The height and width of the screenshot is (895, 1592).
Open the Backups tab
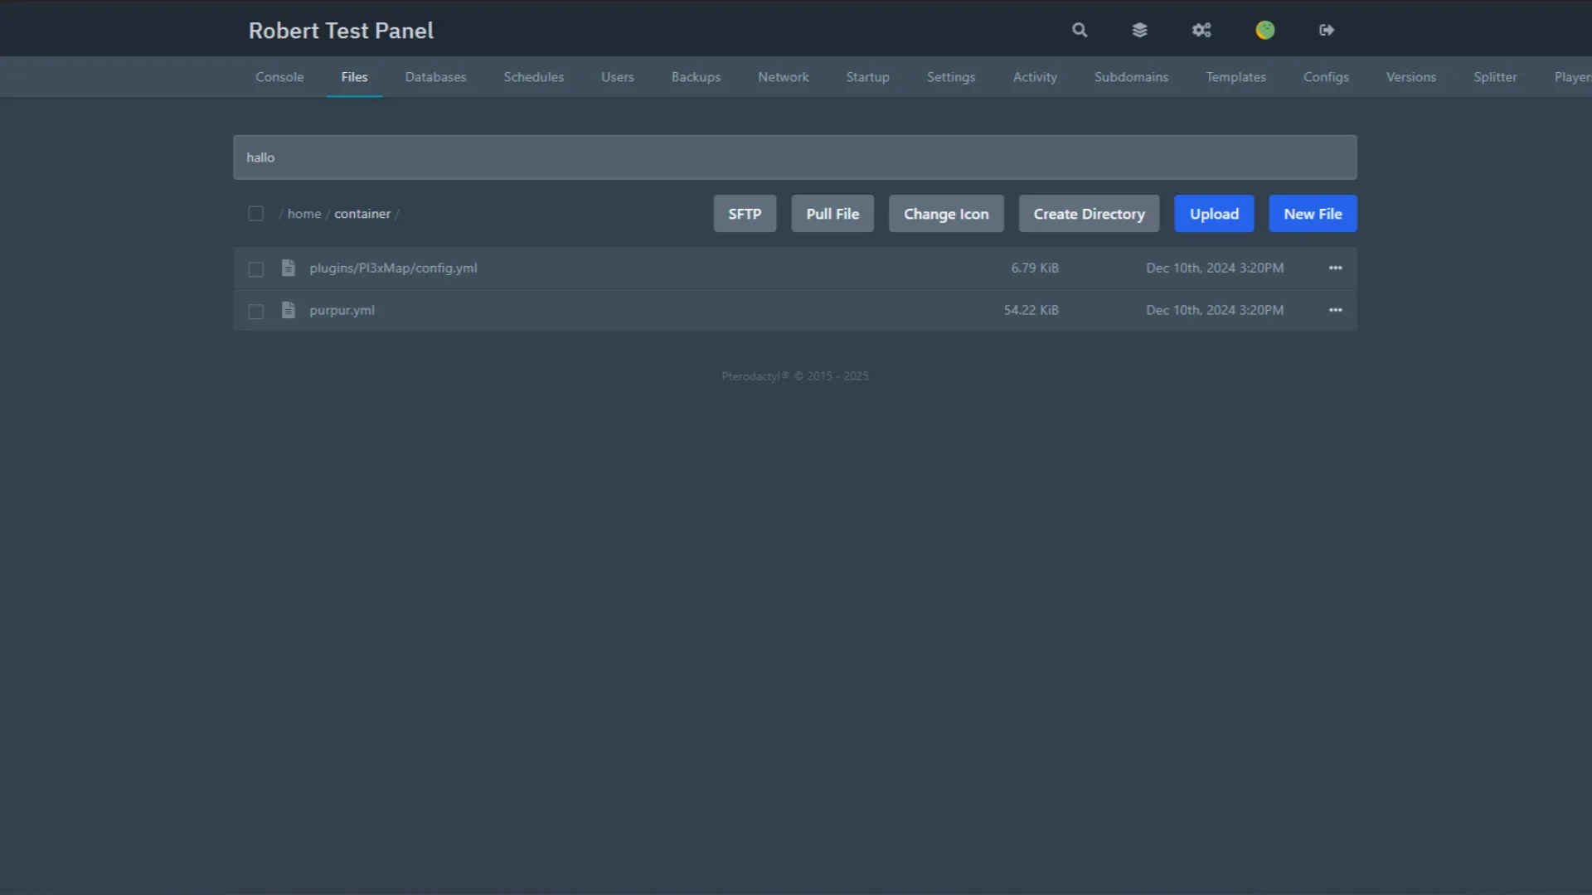click(x=696, y=77)
